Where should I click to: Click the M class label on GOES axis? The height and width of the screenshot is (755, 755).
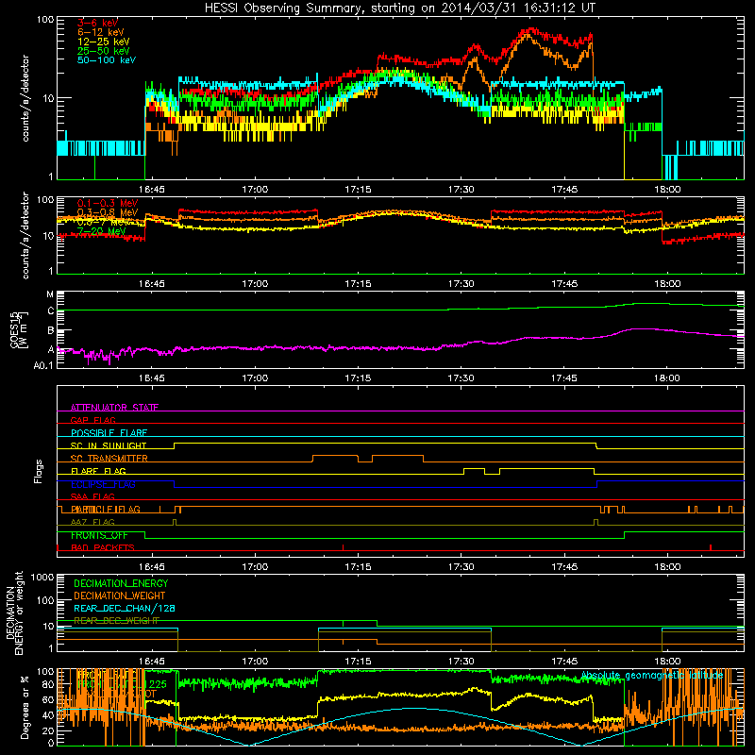[50, 294]
